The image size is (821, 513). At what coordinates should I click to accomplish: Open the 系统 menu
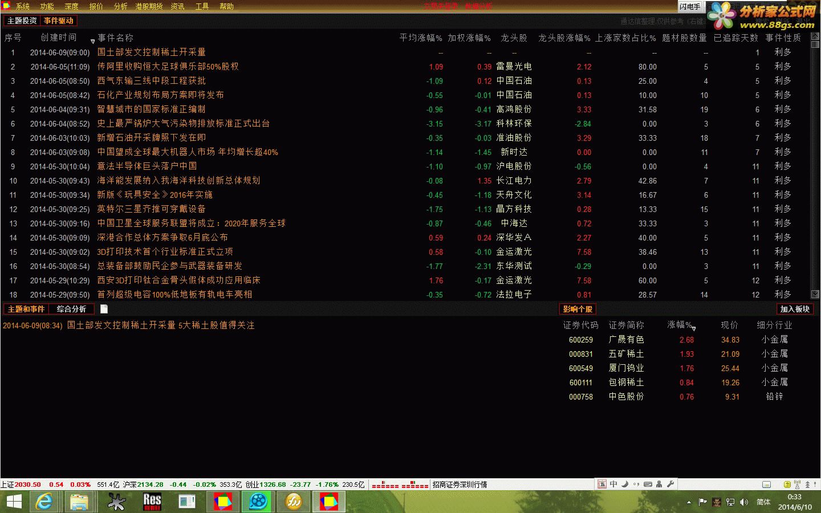(x=22, y=6)
